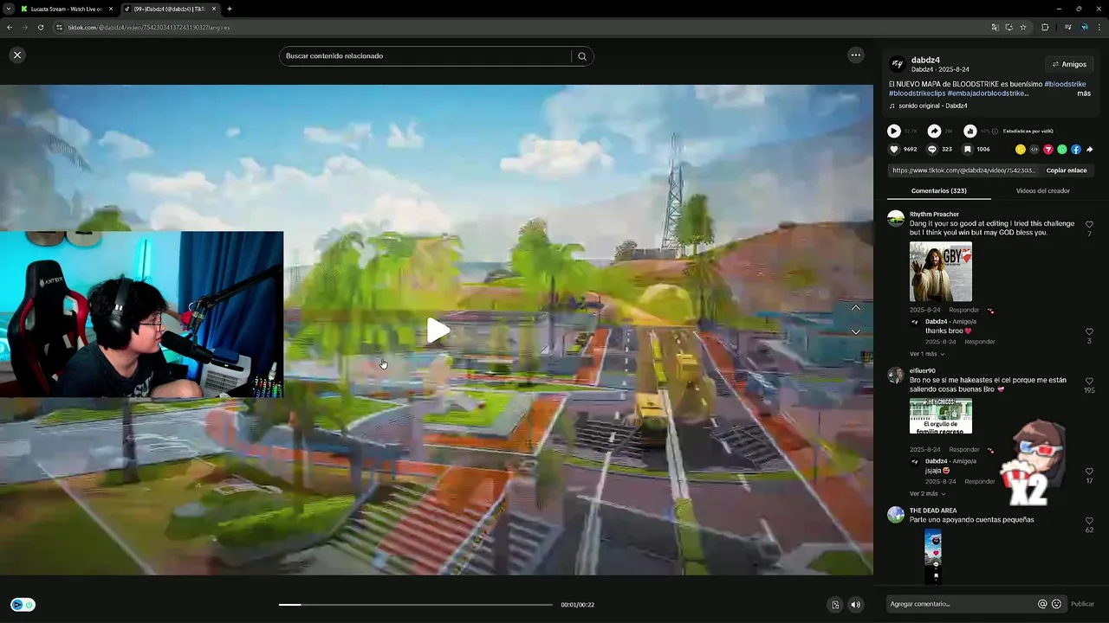Expand 'Ver 2 más' replies
This screenshot has height=623, width=1109.
pos(927,493)
